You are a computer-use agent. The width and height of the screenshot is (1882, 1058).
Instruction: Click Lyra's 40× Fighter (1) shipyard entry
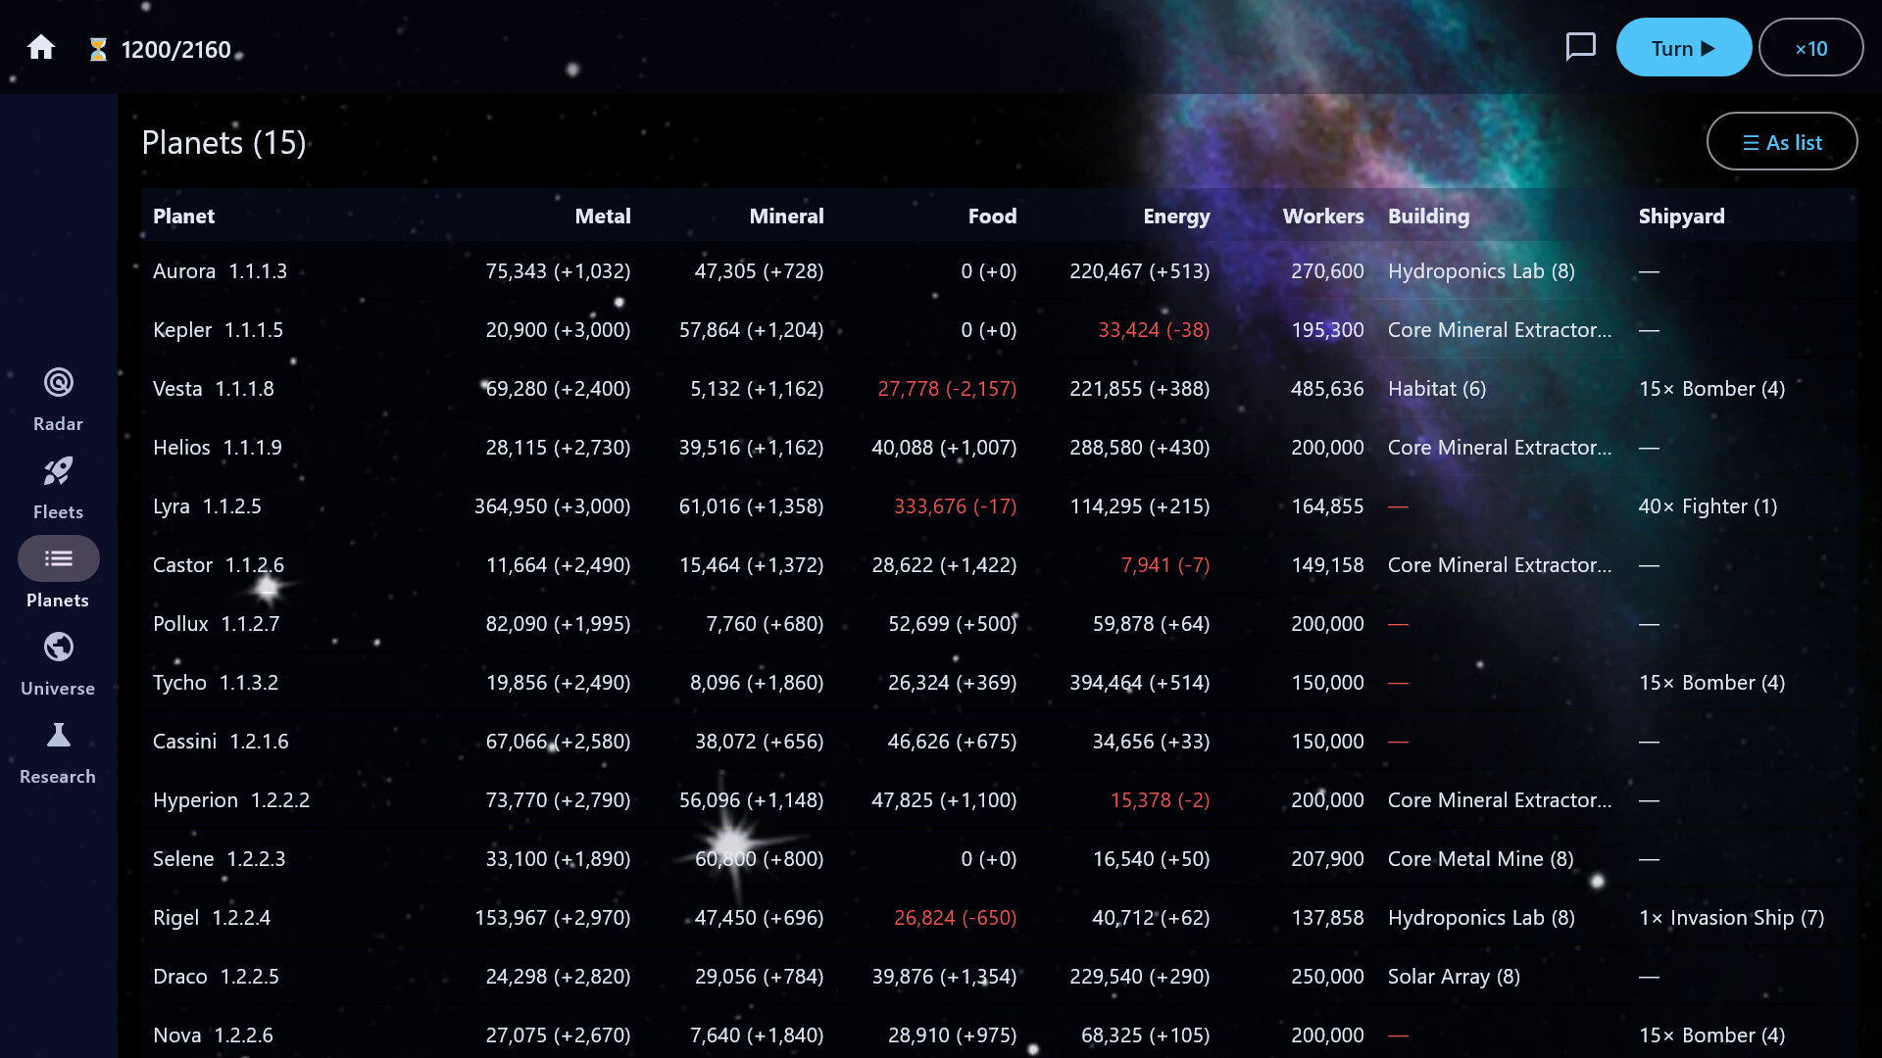[1708, 505]
